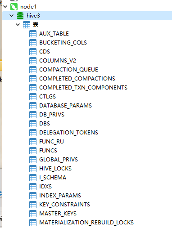Click the 表 tables group icon

[x=27, y=25]
